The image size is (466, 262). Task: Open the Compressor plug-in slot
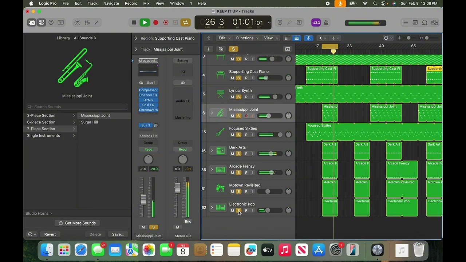click(x=148, y=90)
